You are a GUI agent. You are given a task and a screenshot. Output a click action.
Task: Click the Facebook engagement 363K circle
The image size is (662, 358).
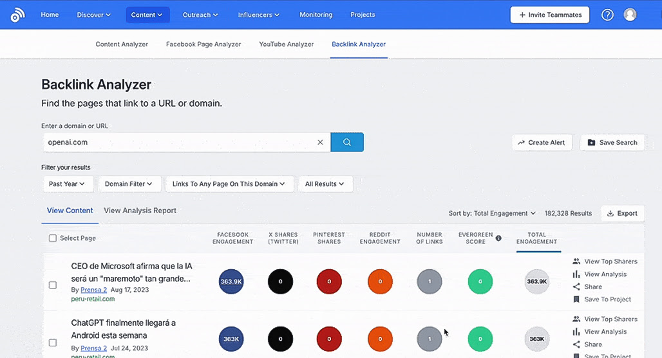231,339
